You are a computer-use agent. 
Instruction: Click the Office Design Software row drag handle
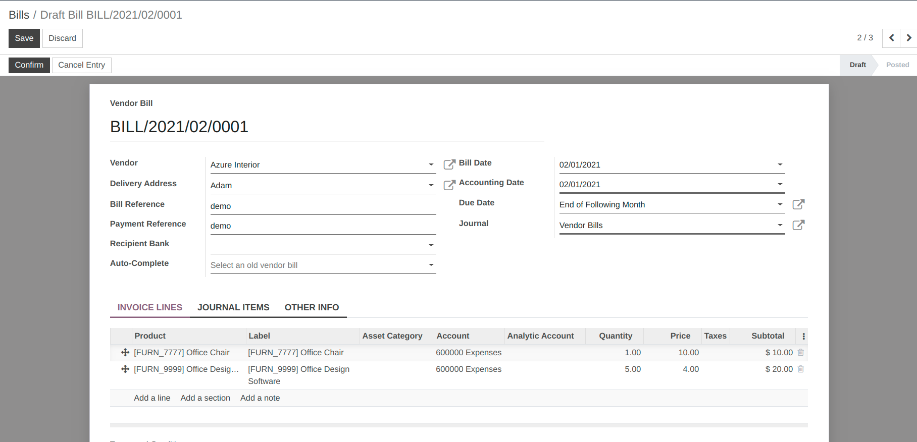(x=125, y=369)
